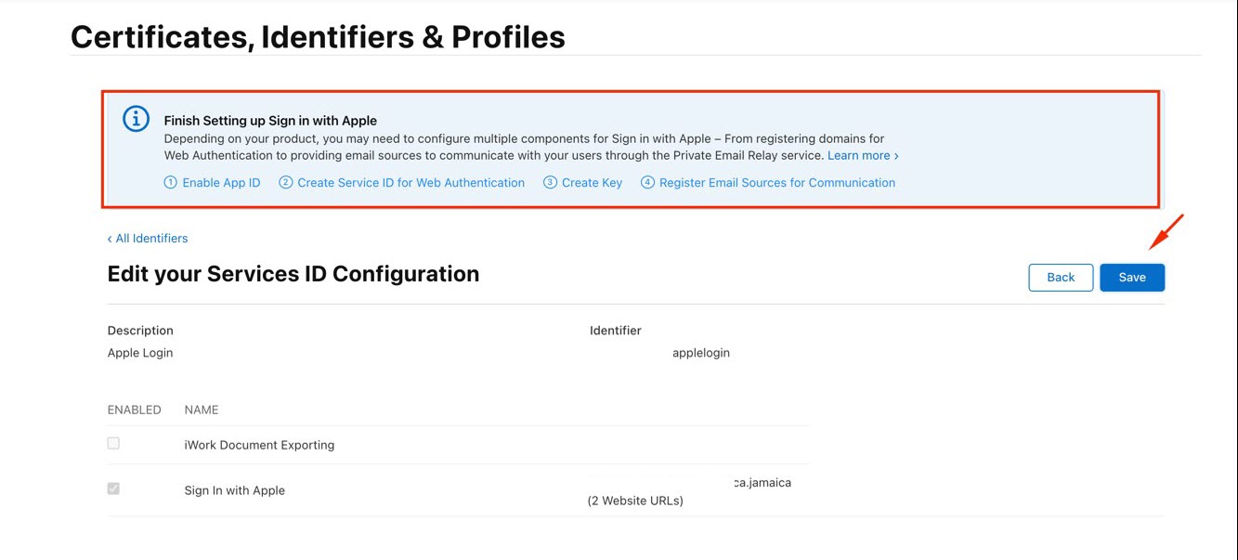Click the Back button
Screen dimensions: 1238x560
point(1061,278)
